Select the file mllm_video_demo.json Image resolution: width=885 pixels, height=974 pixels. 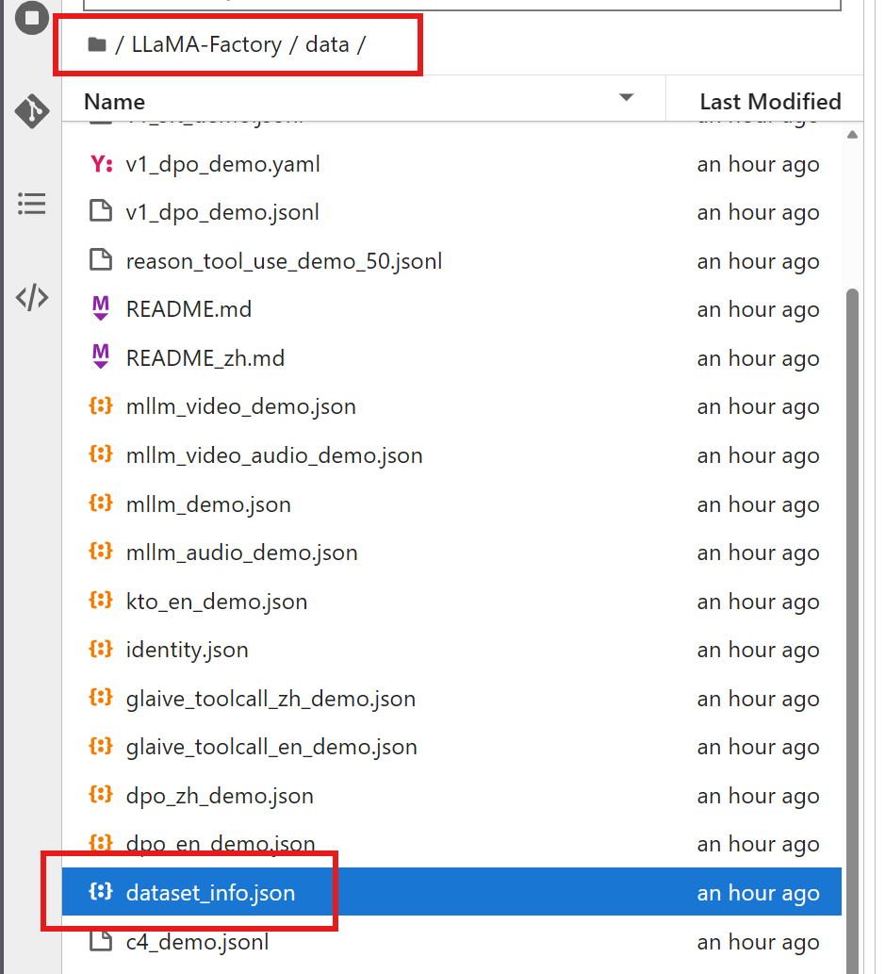click(x=451, y=407)
